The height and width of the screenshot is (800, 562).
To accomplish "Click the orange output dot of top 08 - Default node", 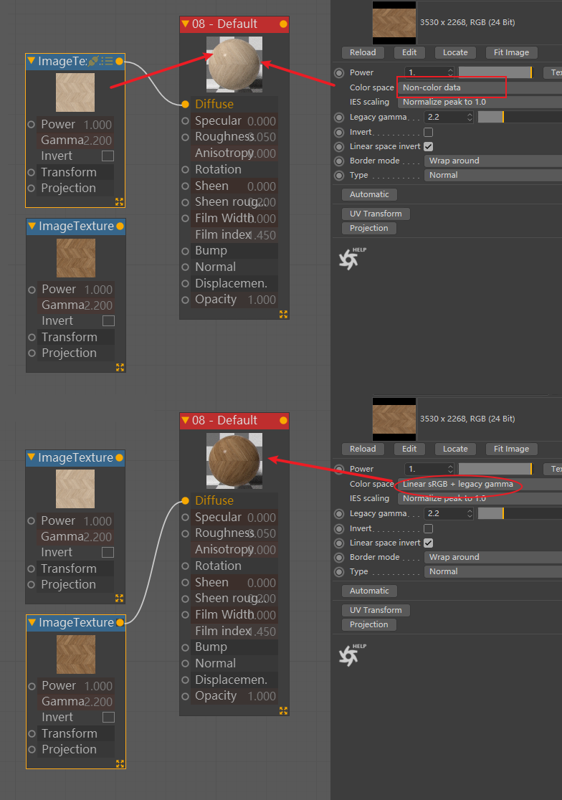I will [x=283, y=24].
